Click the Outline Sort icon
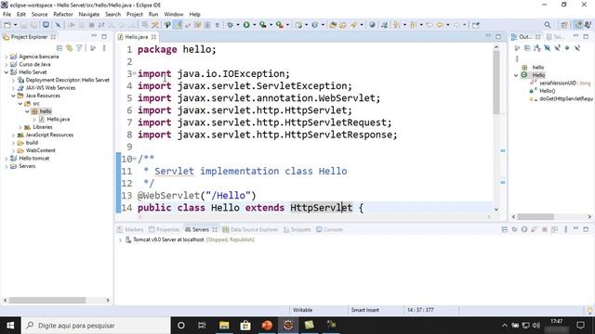 [537, 48]
